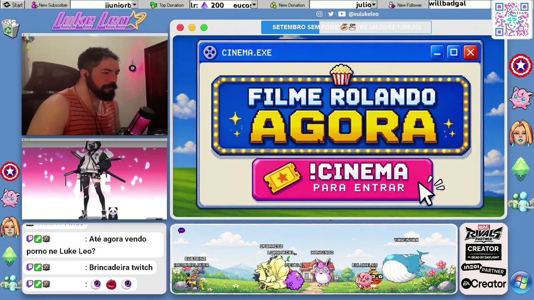
Task: Click the red traffic-light dot
Action: click(x=180, y=27)
